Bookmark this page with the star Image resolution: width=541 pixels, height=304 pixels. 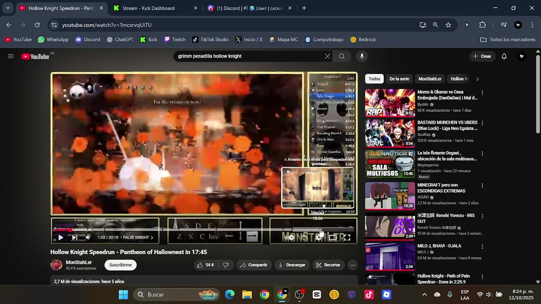click(x=448, y=25)
